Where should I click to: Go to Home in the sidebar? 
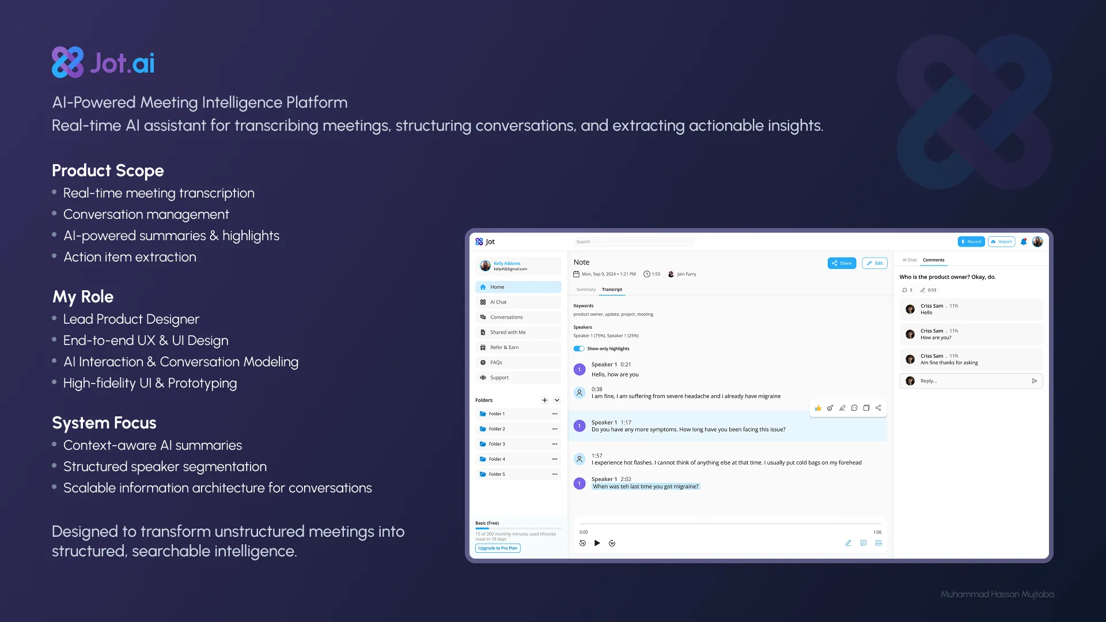pos(518,287)
